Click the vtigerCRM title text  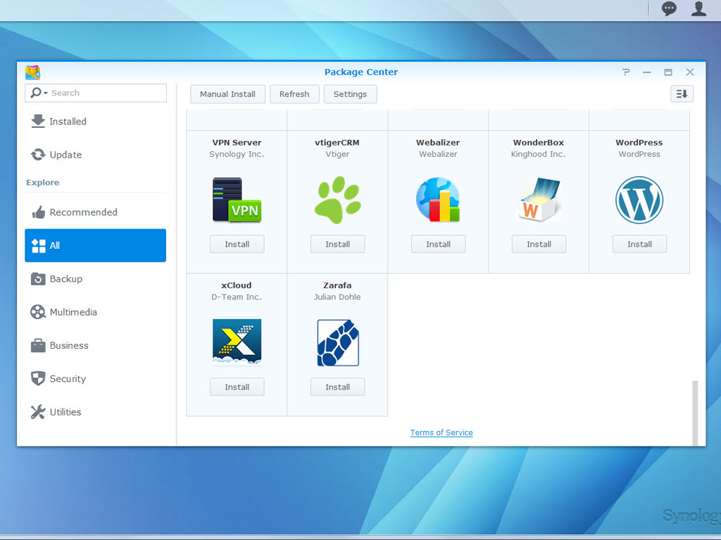(337, 142)
